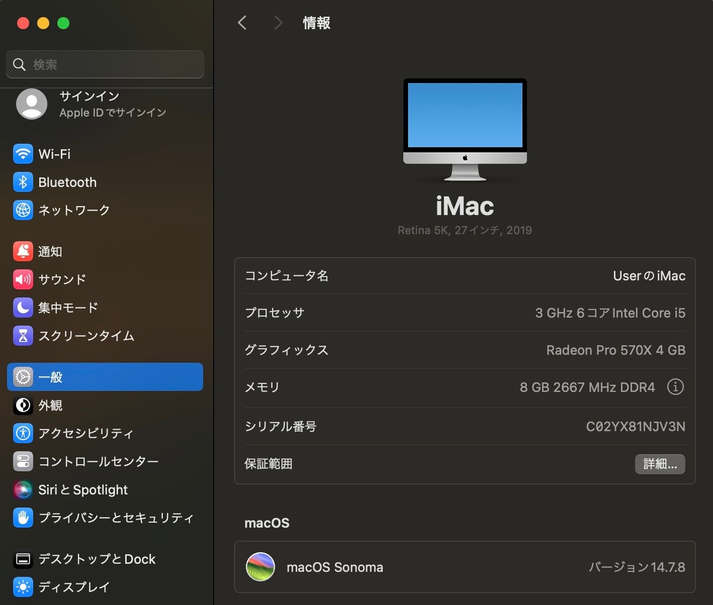Click the 3 GHz 6コア Intel Core i5 text
Screen dimensions: 713x605
pyautogui.click(x=610, y=313)
